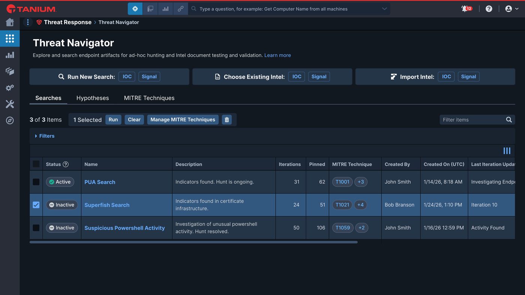Uncheck the Superfish Search row checkbox

pos(36,205)
